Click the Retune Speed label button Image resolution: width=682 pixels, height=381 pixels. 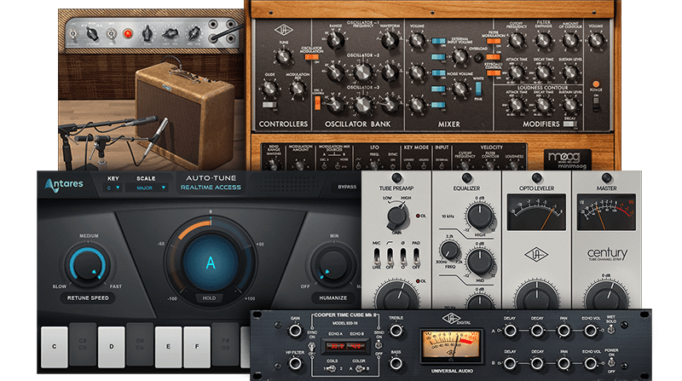click(x=88, y=298)
